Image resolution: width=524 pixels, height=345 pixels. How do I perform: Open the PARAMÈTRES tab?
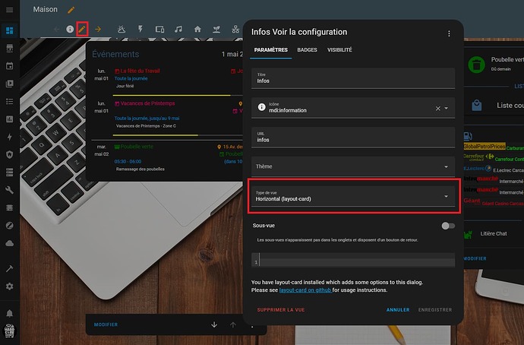pyautogui.click(x=270, y=50)
